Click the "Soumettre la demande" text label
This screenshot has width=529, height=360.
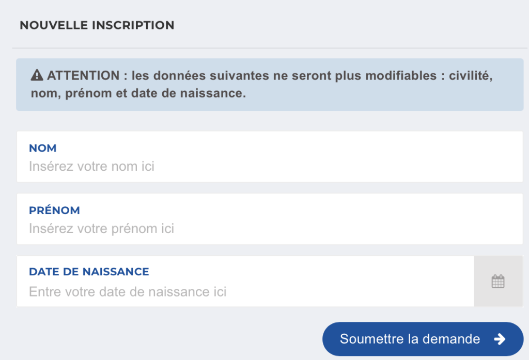410,339
